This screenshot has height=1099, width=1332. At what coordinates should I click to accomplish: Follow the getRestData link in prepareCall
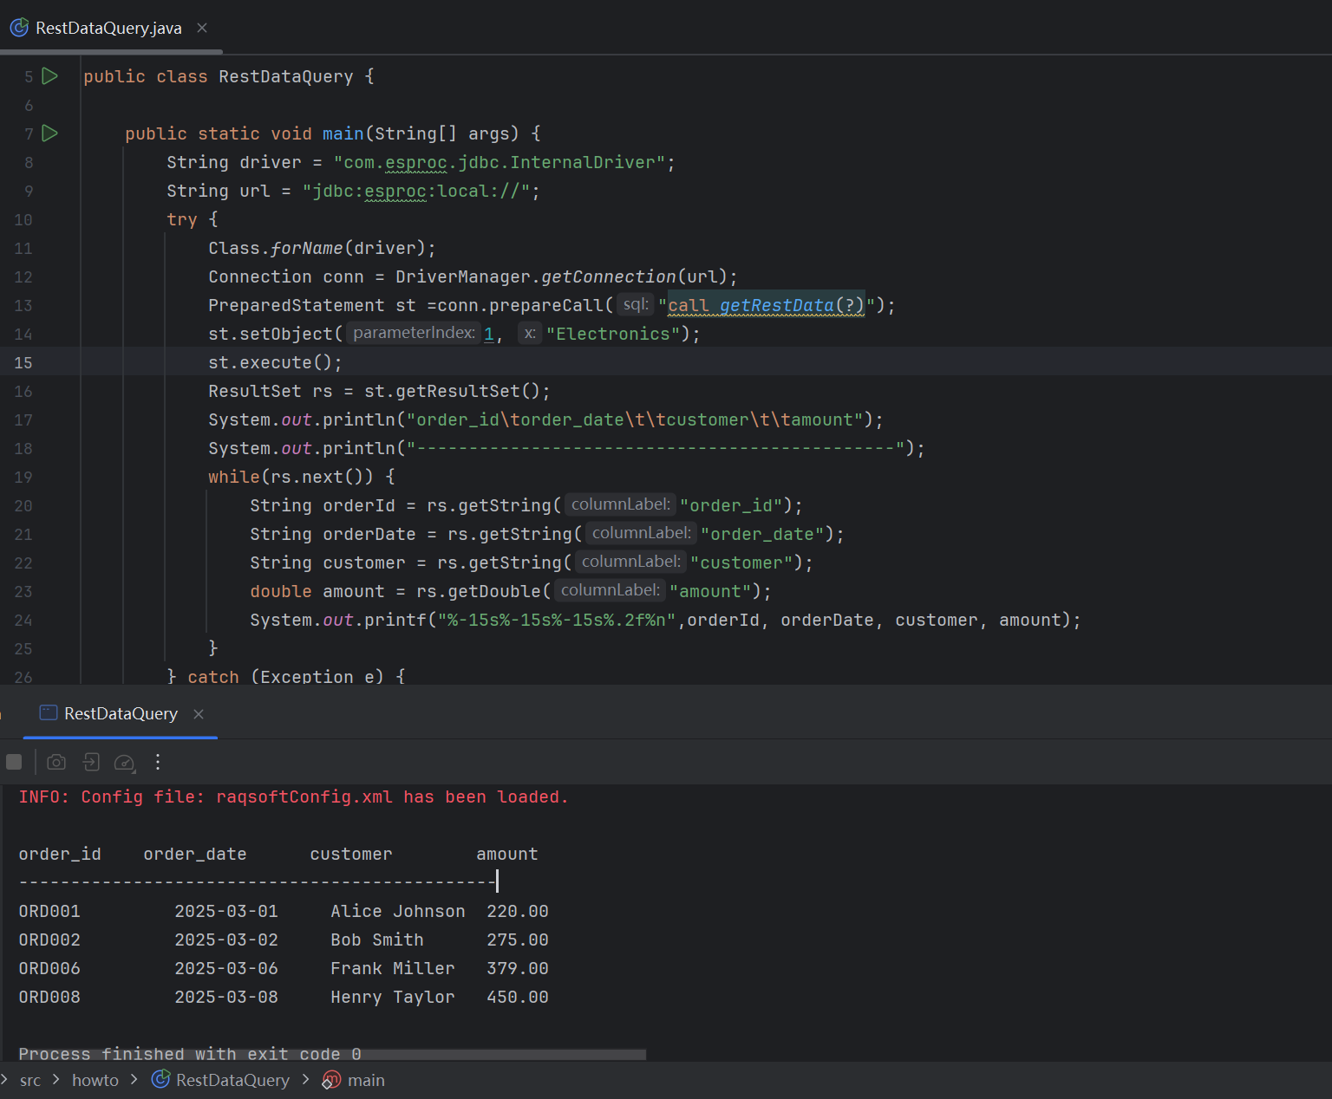click(776, 305)
